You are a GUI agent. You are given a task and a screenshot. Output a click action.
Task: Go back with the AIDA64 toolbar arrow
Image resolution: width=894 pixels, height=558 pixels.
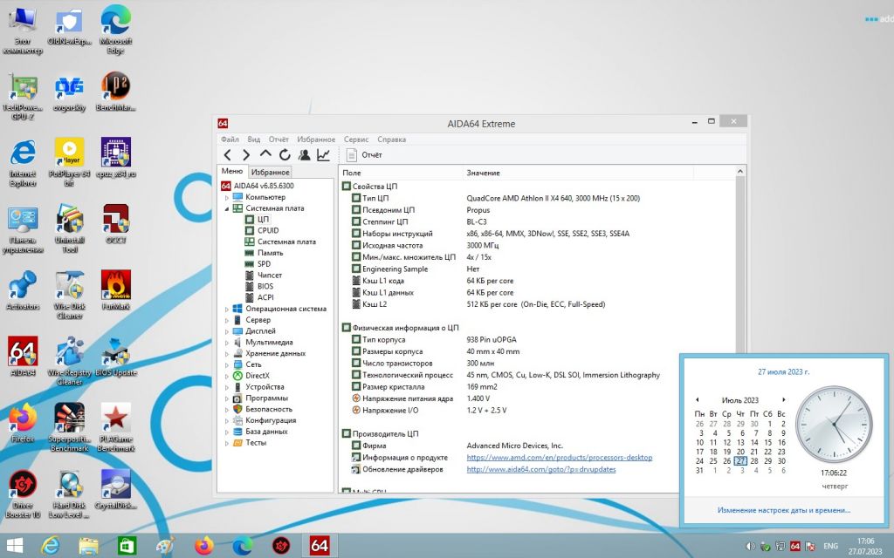(228, 155)
